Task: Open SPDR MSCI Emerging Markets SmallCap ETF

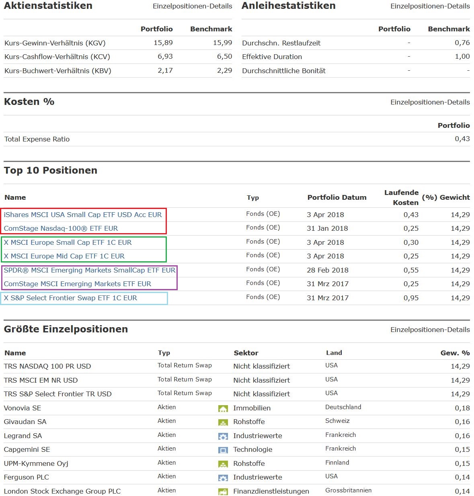Action: coord(90,270)
